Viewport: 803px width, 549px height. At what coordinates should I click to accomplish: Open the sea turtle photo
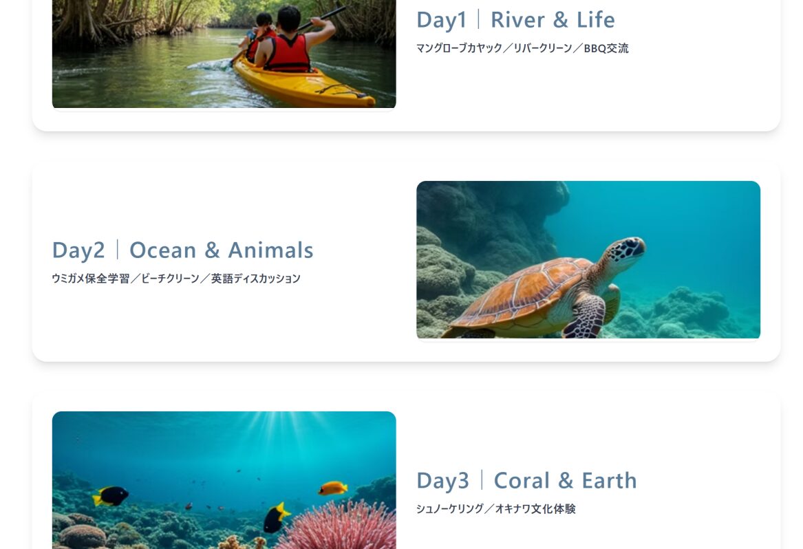click(588, 259)
